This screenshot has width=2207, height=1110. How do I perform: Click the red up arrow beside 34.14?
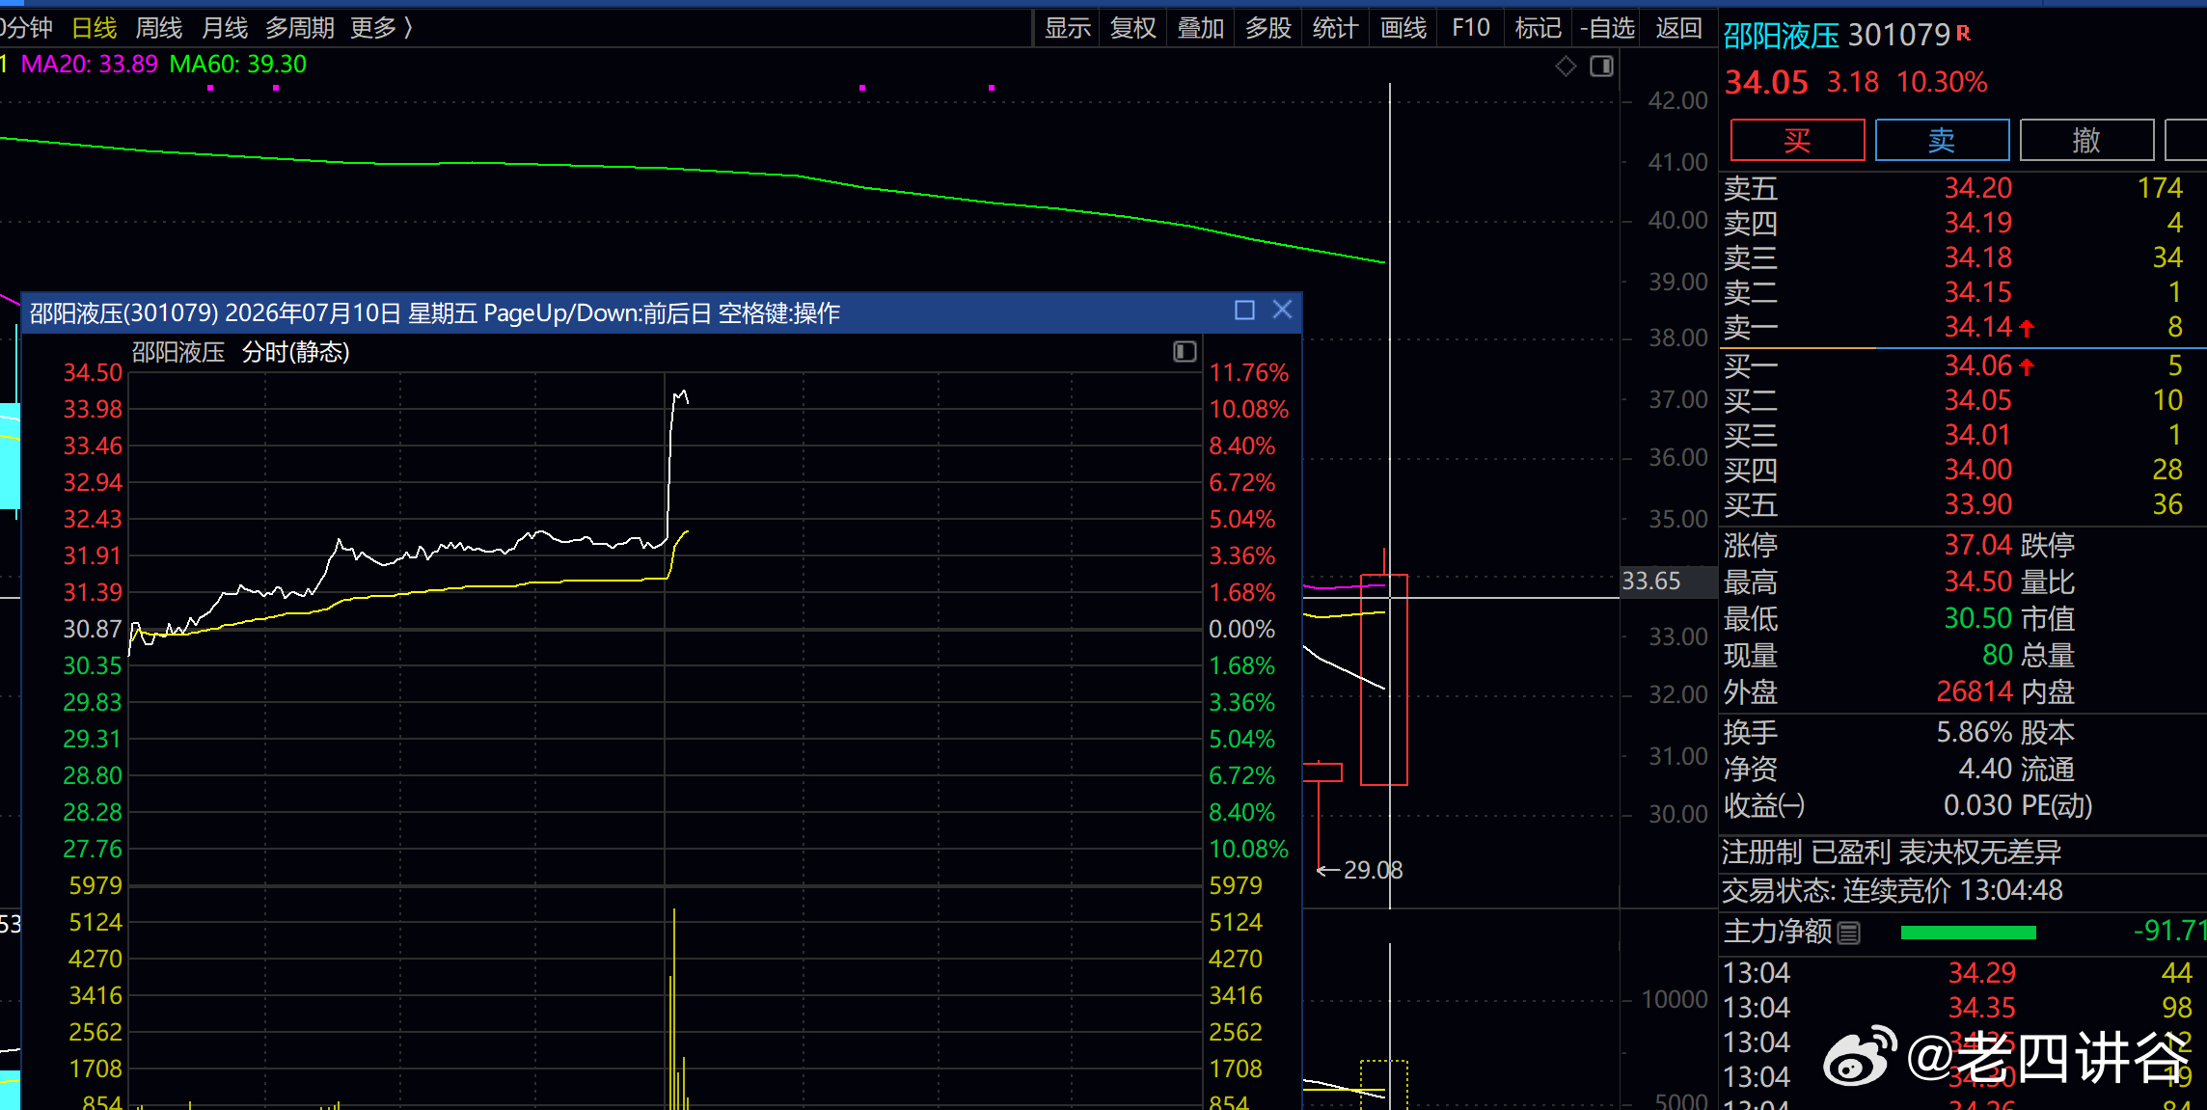point(2027,328)
